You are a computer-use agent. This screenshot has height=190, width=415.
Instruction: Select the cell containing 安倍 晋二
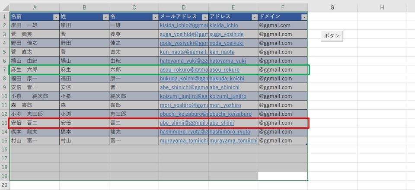click(35, 123)
